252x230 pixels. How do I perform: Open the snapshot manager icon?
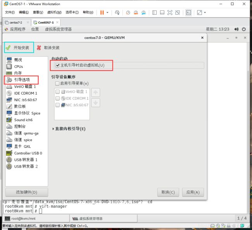(143, 12)
